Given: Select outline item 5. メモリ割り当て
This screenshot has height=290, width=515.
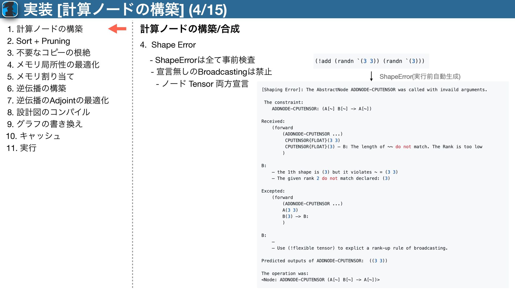Looking at the screenshot, I should click(41, 77).
